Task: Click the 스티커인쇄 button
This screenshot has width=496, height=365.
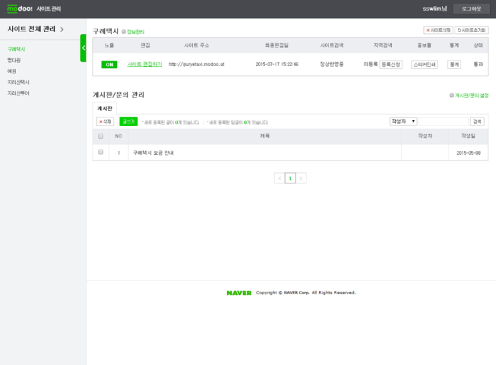Action: click(x=425, y=65)
